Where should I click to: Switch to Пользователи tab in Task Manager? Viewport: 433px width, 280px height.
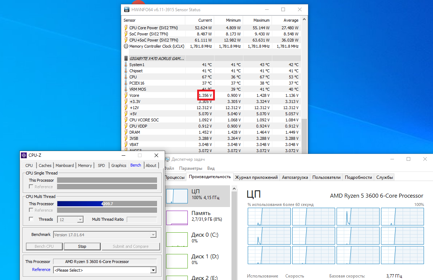(326, 177)
